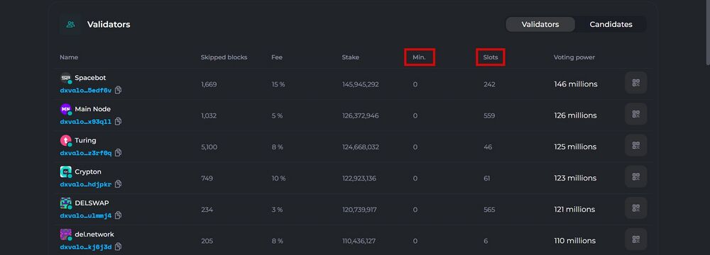This screenshot has height=255, width=710.
Task: Copy DELSWAP address dxvalo_ulmmj4
Action: tap(118, 215)
